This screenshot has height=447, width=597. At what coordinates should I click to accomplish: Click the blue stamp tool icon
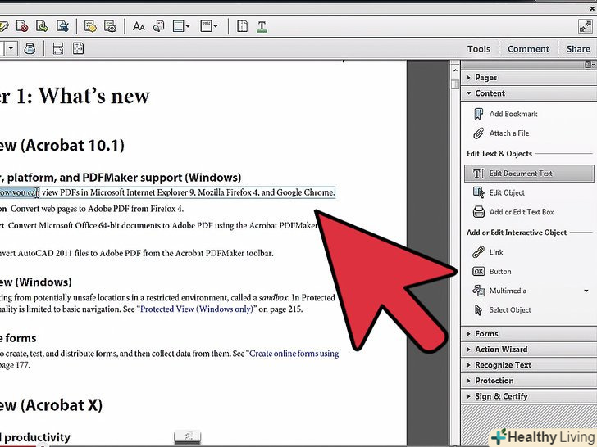(30, 48)
